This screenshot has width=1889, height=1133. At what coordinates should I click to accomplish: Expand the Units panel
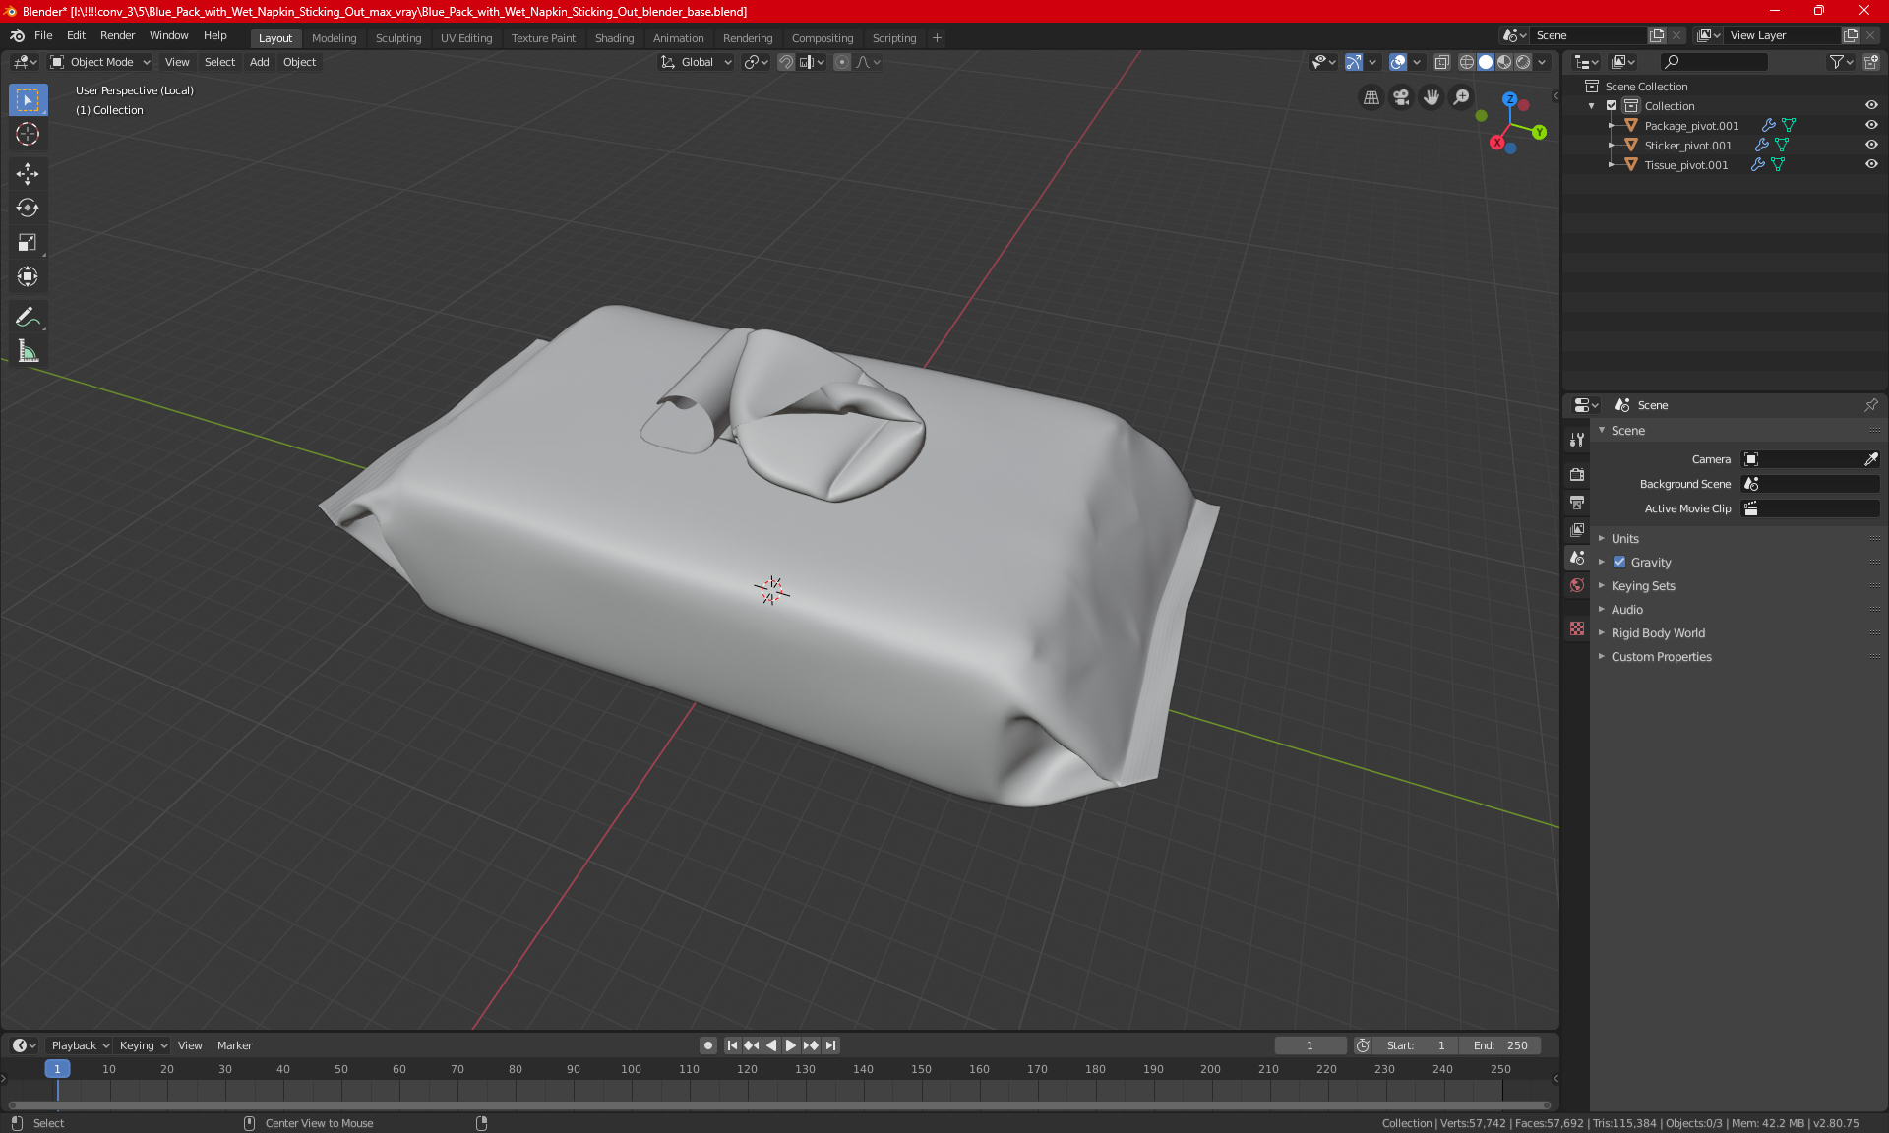tap(1625, 539)
